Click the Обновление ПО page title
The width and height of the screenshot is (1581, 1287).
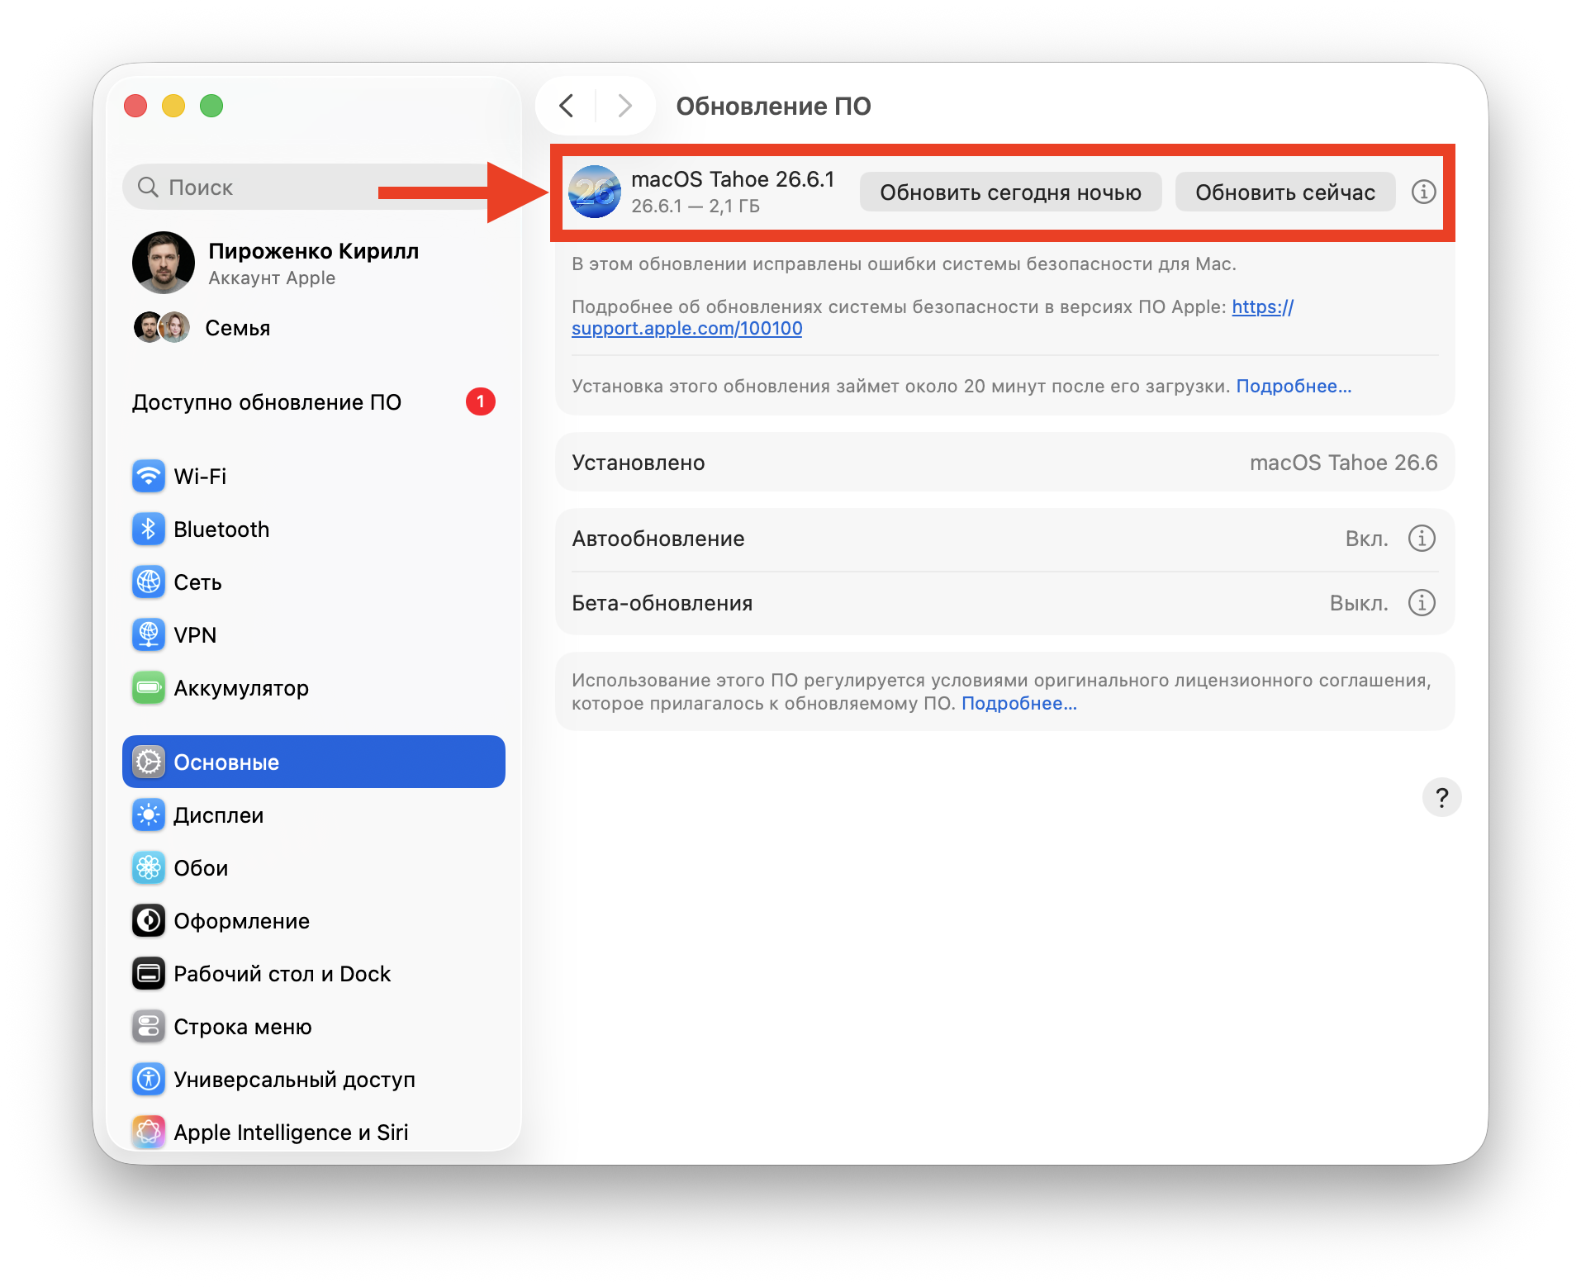[x=773, y=107]
